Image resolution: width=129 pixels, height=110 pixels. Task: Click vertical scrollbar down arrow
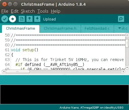[127, 67]
